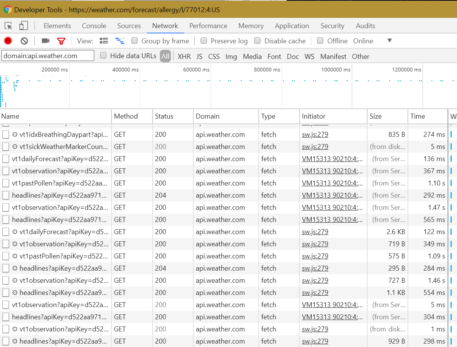
Task: Click the 800000 ms timeline overview marker
Action: click(x=267, y=70)
